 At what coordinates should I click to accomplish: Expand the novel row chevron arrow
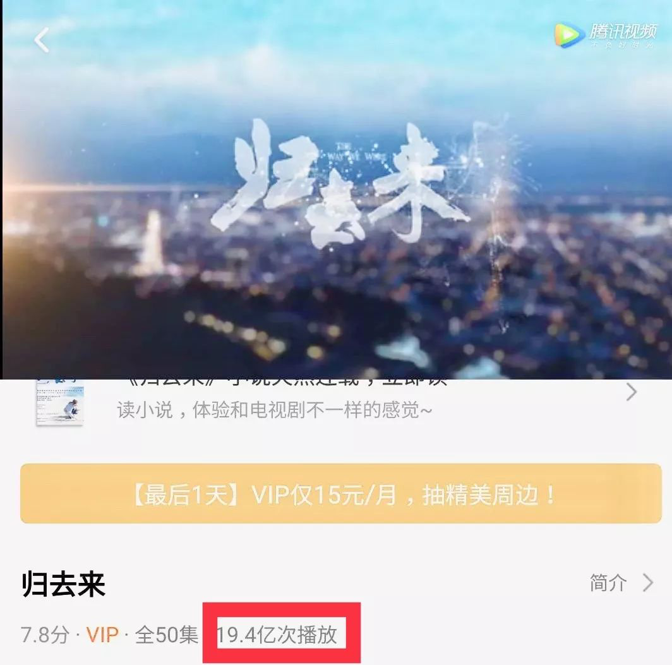pyautogui.click(x=632, y=392)
